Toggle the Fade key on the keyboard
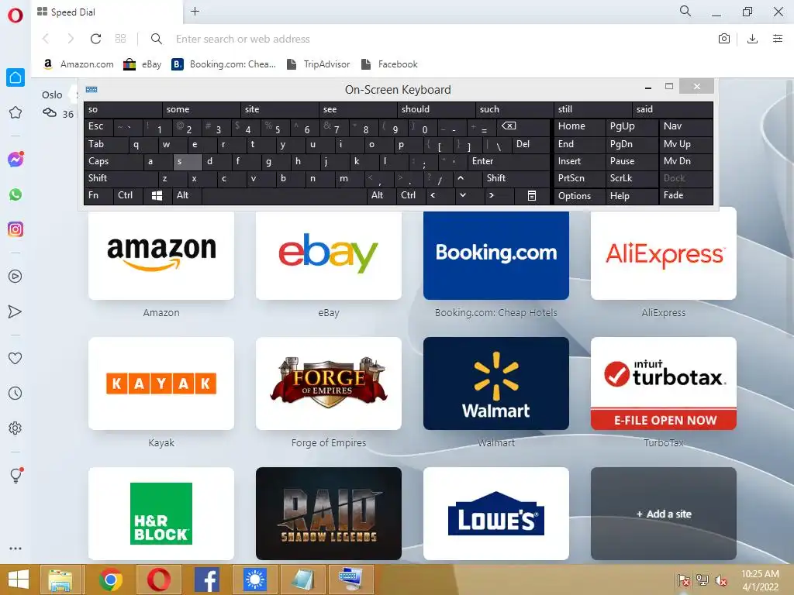 686,196
